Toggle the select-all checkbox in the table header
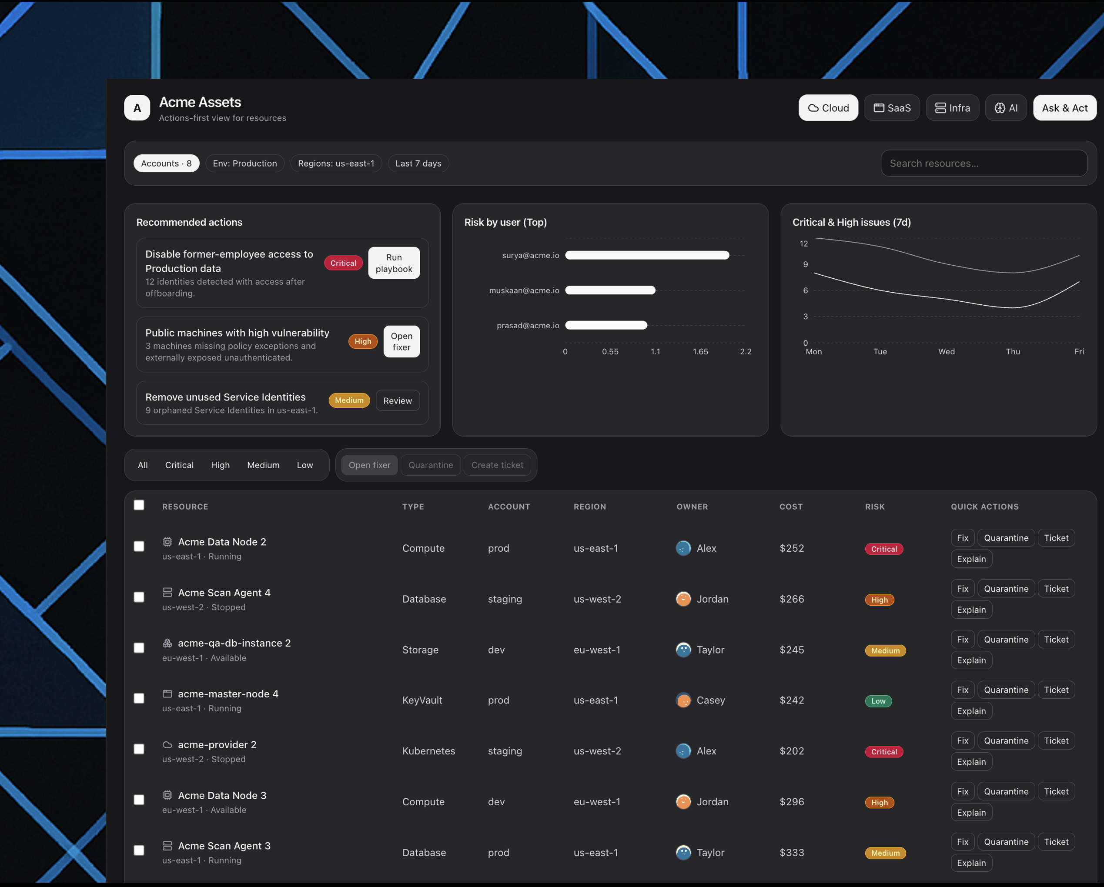 tap(139, 505)
